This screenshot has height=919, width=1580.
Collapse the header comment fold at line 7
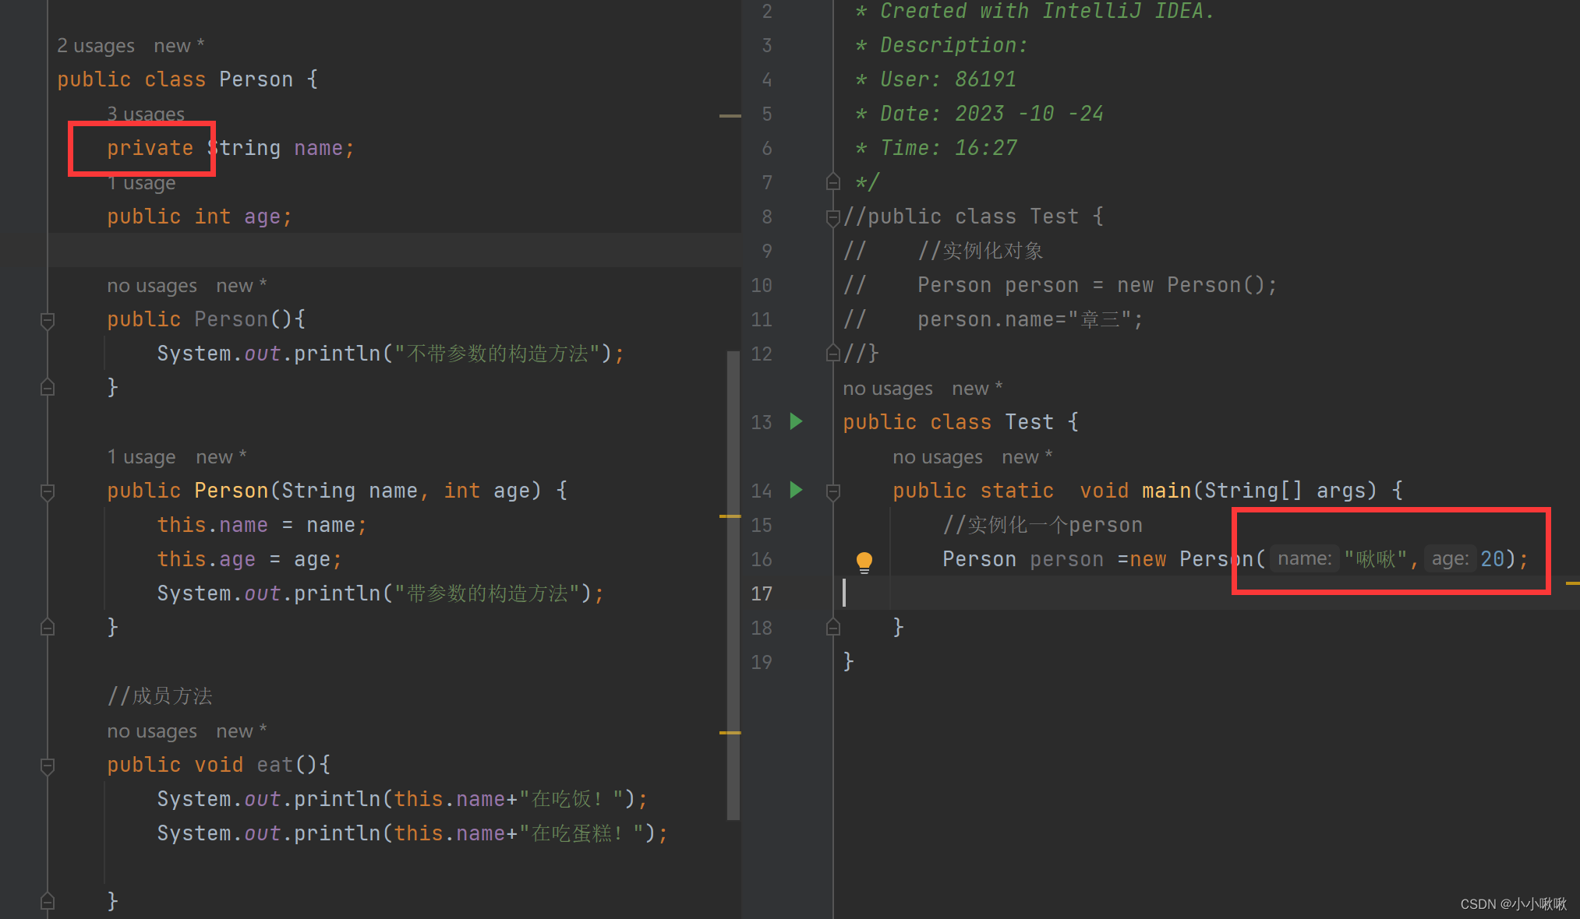[833, 181]
